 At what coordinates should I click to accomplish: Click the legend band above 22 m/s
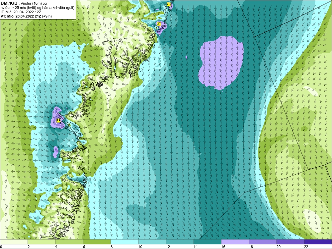[318, 242]
